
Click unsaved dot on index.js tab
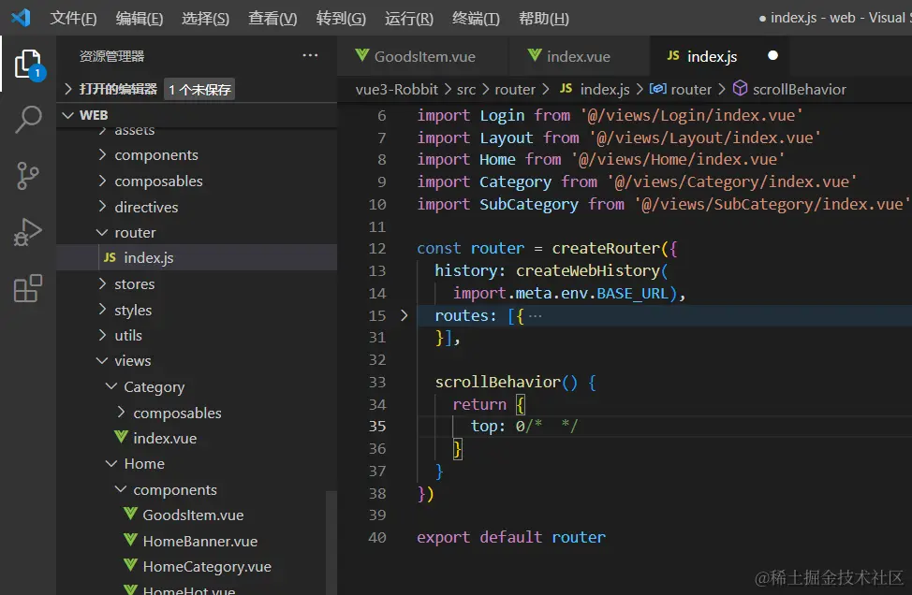[772, 56]
